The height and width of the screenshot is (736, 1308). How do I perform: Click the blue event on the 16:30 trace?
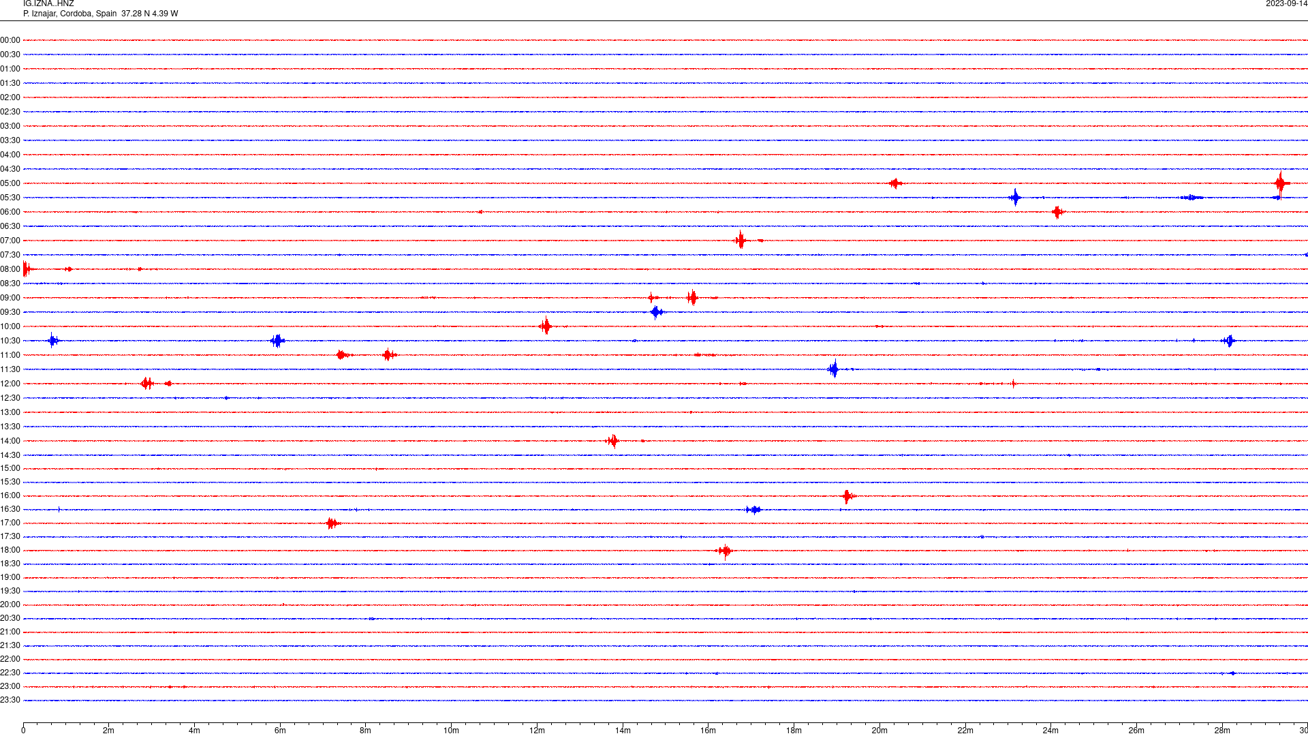tap(753, 510)
